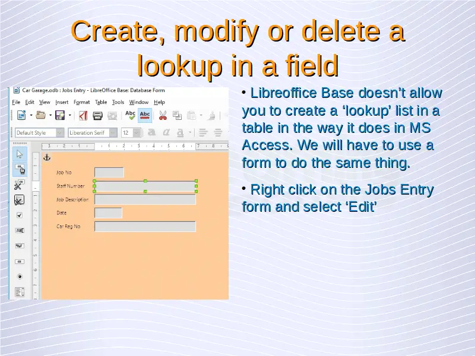
Task: Click the horizontal ruler above the form
Action: tap(135, 146)
